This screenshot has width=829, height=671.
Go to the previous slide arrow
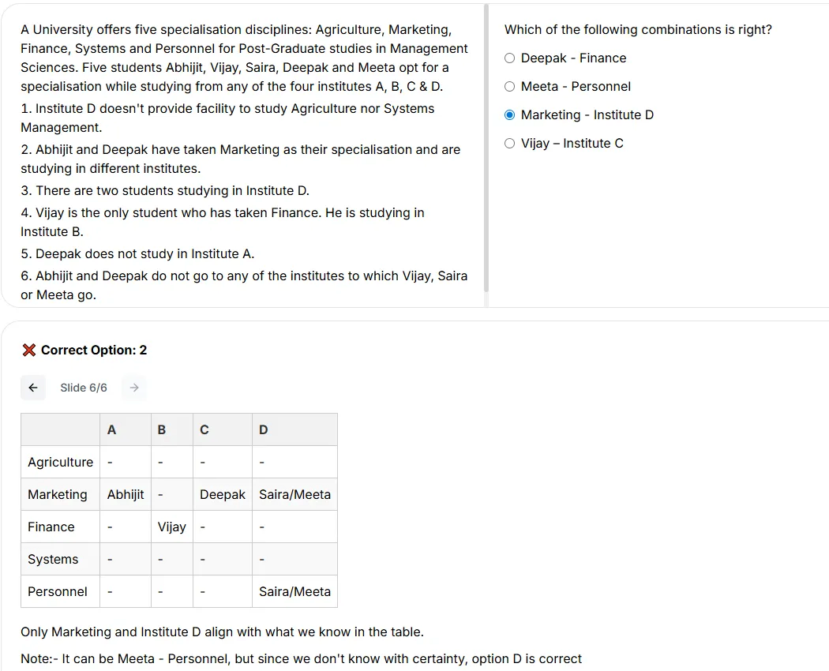tap(33, 388)
